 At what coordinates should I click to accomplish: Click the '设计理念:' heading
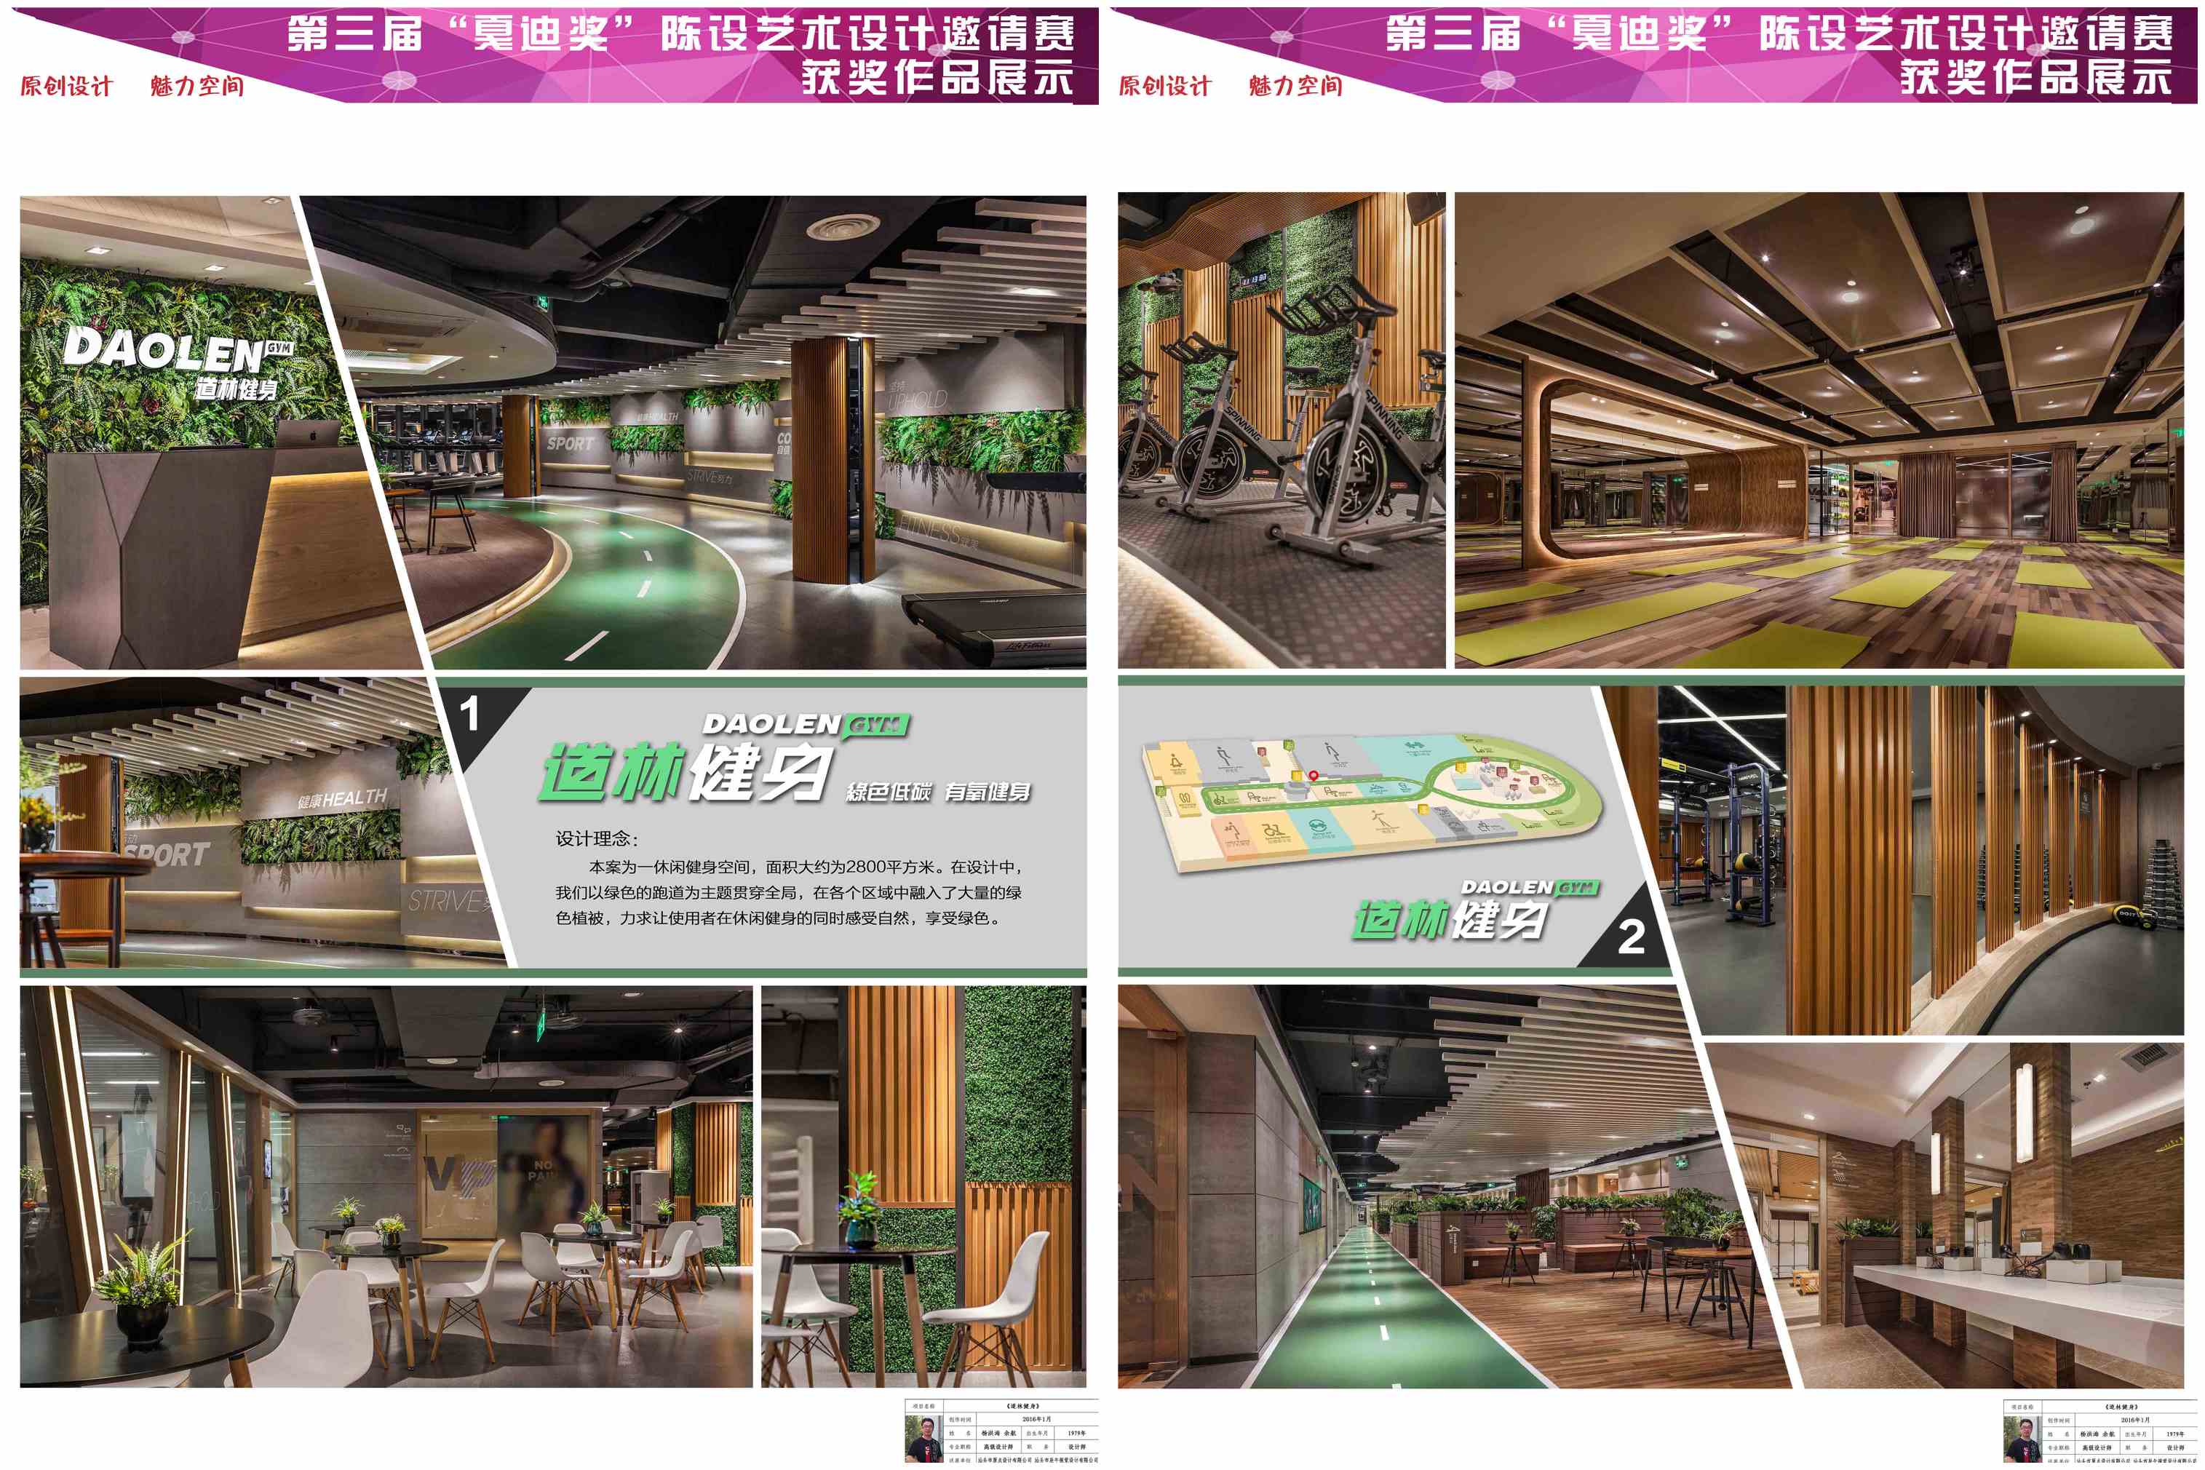tap(596, 838)
